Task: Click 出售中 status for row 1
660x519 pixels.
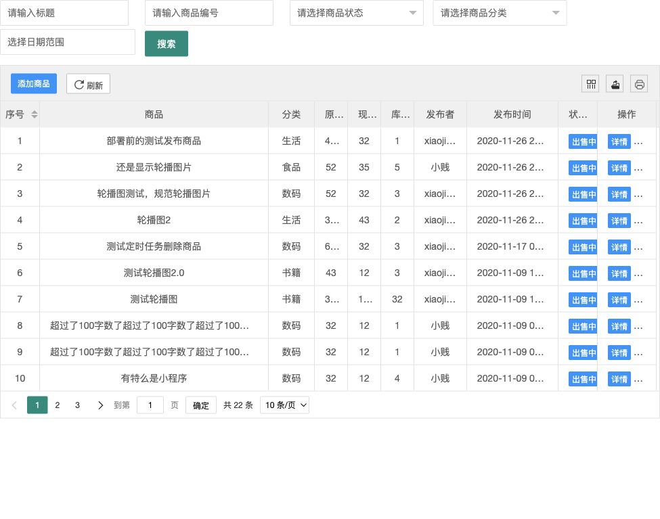Action: (583, 142)
